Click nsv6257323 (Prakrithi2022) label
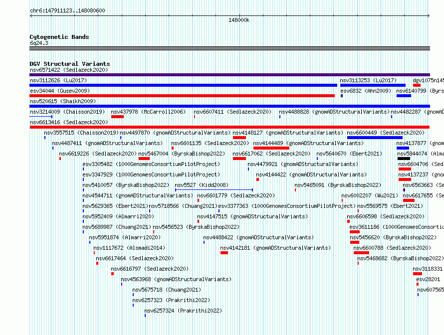The width and height of the screenshot is (444, 335). pyautogui.click(x=171, y=300)
